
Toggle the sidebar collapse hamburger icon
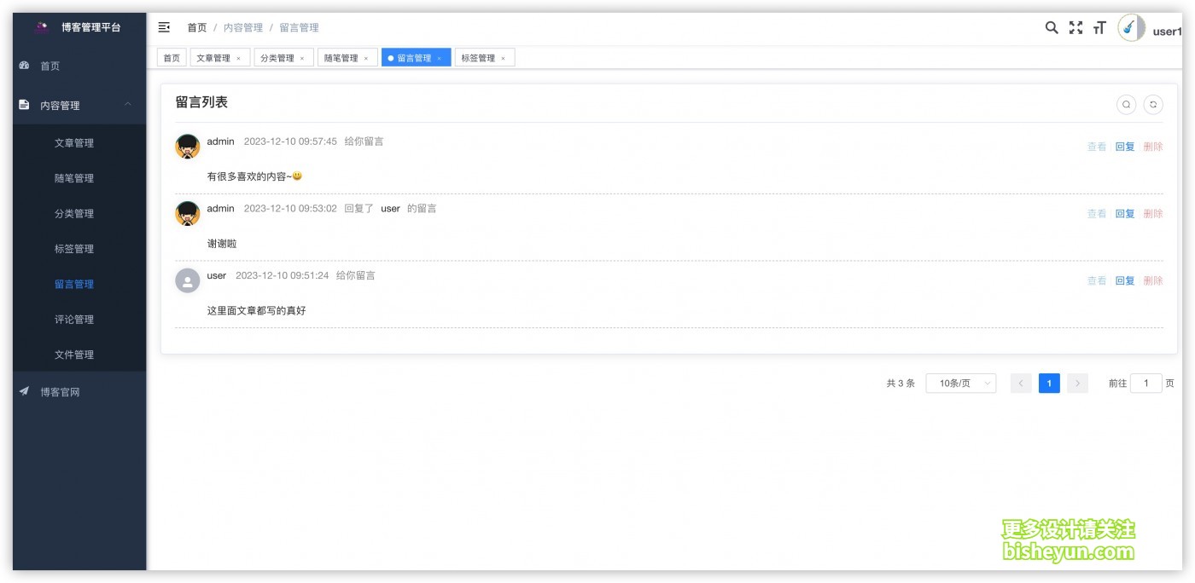coord(164,27)
